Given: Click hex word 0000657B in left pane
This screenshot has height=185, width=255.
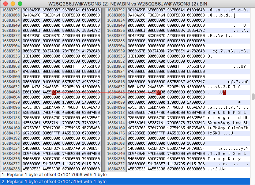Looking at the screenshot, I should (31, 51).
